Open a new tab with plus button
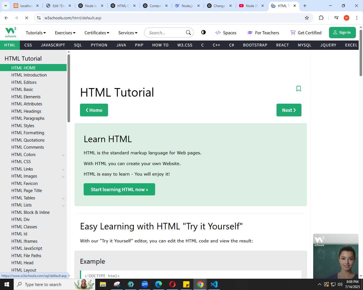This screenshot has width=363, height=290. coord(305,6)
